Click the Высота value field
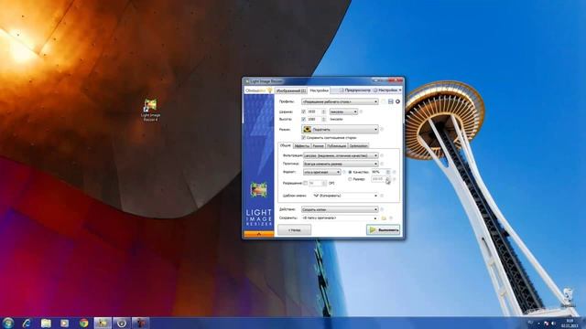The image size is (586, 329). pos(313,120)
